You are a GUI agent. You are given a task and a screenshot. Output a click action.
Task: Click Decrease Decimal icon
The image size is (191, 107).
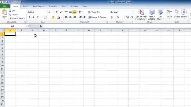[132, 17]
